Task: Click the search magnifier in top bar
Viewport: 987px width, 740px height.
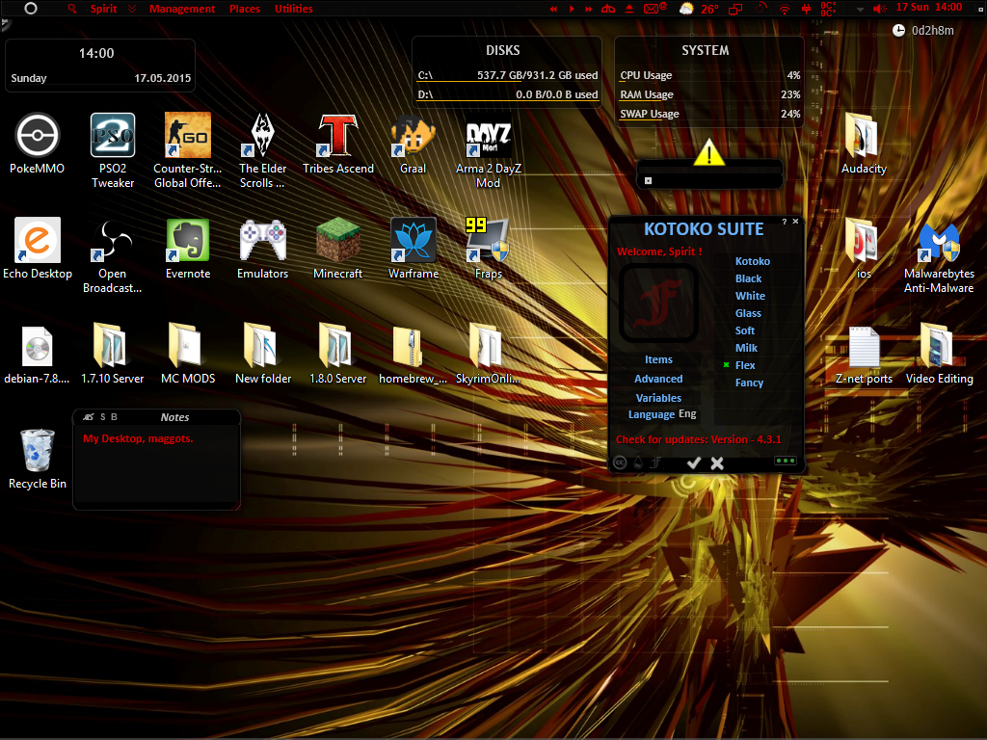Action: [x=73, y=9]
